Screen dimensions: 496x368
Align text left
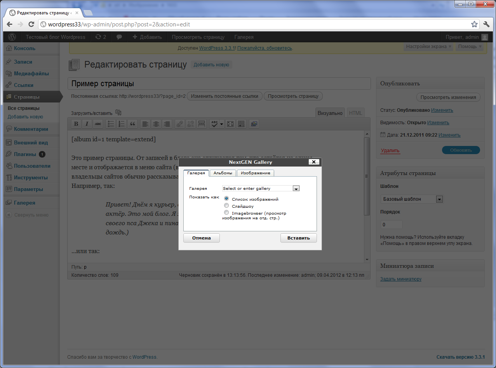pyautogui.click(x=145, y=124)
